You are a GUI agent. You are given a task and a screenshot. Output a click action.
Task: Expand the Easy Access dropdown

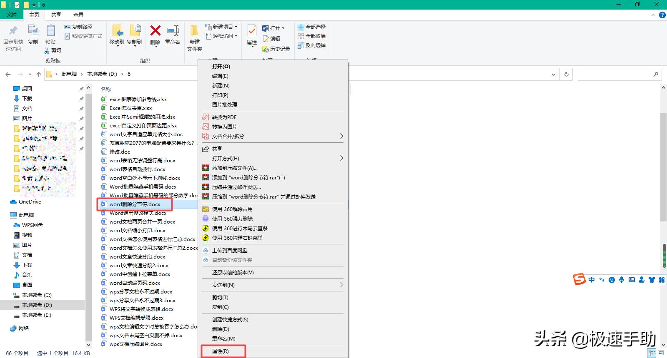tap(236, 36)
